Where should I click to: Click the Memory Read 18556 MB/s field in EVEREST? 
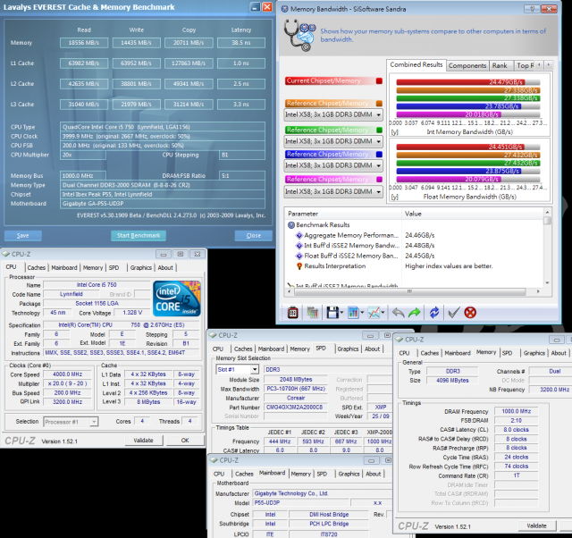(84, 43)
